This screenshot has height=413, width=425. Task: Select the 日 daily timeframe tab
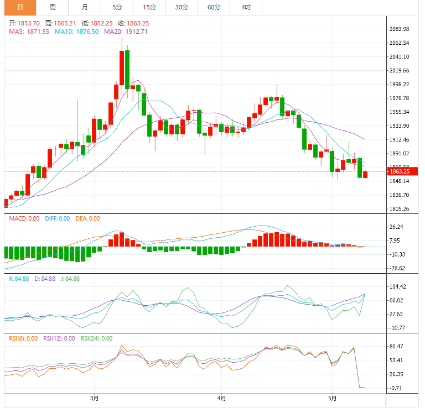point(20,8)
